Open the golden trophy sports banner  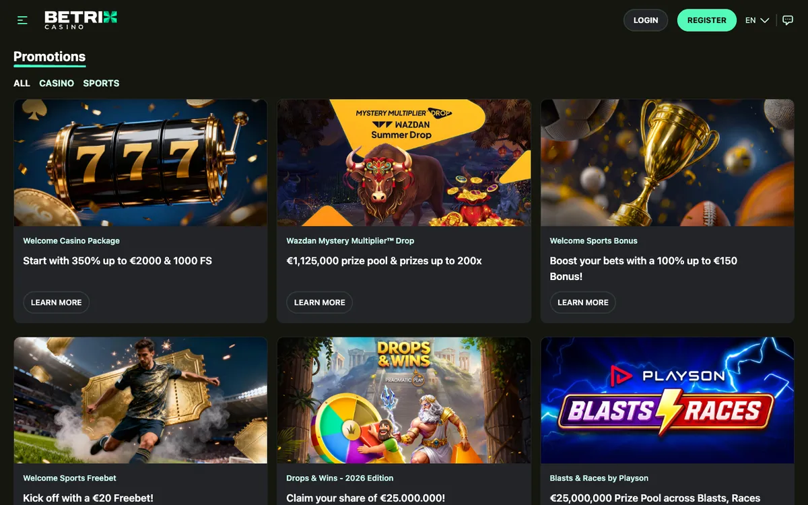(667, 162)
